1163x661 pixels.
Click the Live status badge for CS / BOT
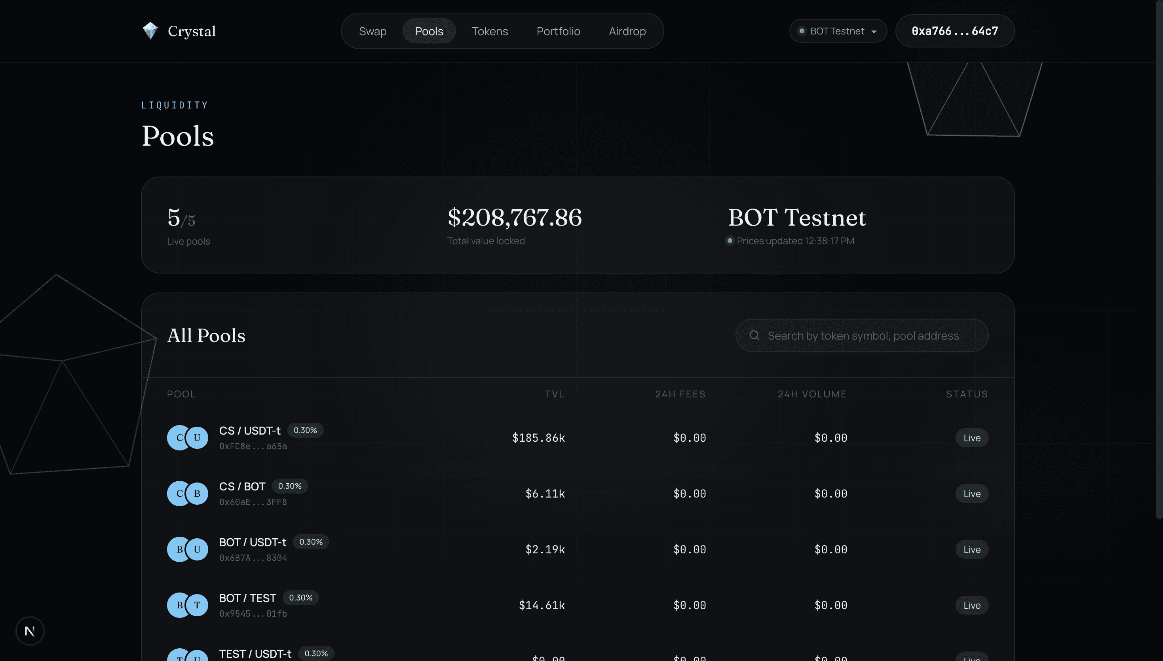[972, 494]
